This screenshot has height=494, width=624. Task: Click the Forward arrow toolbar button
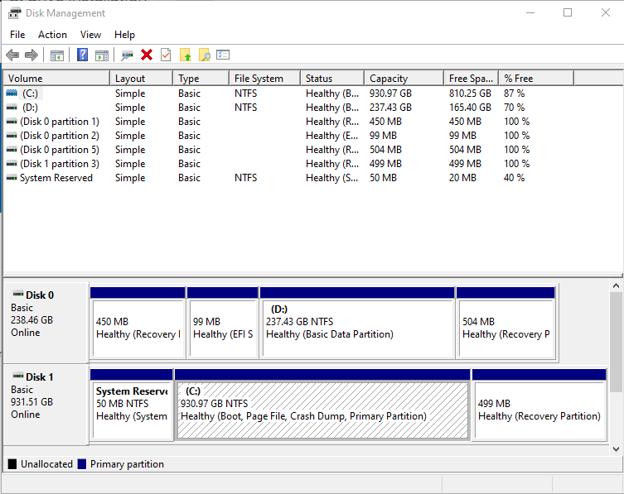click(31, 55)
